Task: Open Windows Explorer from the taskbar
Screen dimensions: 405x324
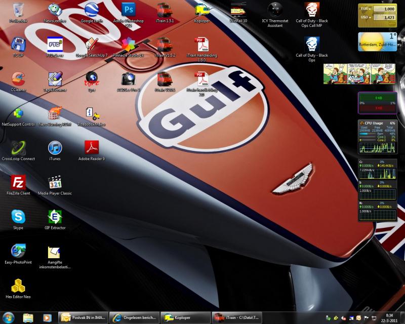Action: [28, 318]
